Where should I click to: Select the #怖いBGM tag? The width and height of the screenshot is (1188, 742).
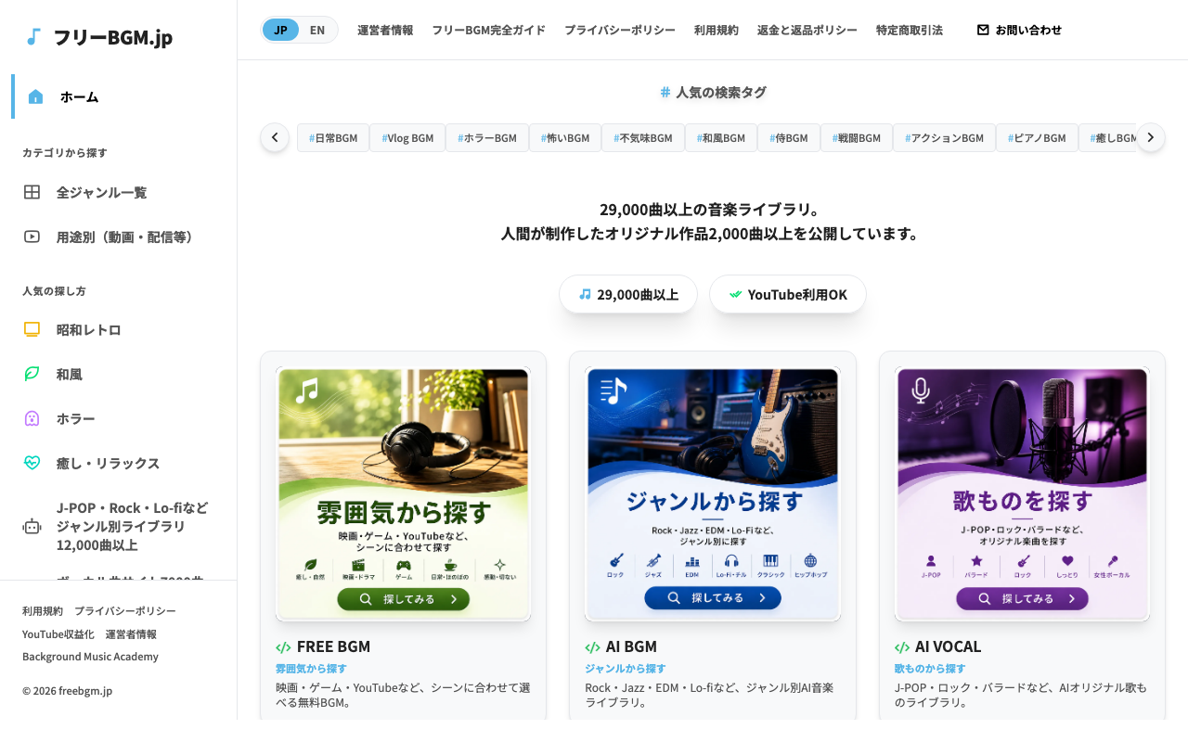[565, 138]
